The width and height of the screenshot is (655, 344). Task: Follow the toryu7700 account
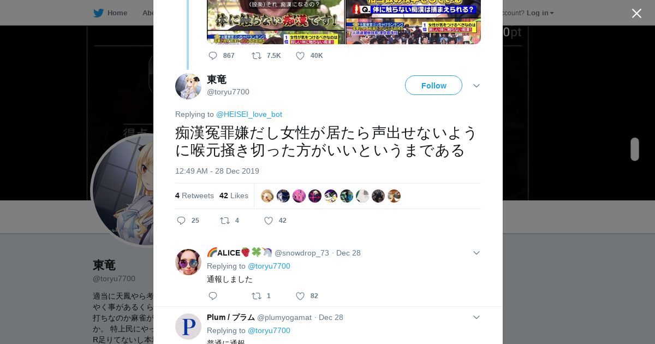433,85
